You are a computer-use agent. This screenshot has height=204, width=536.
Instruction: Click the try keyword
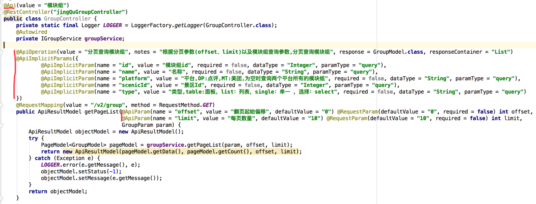coord(33,138)
